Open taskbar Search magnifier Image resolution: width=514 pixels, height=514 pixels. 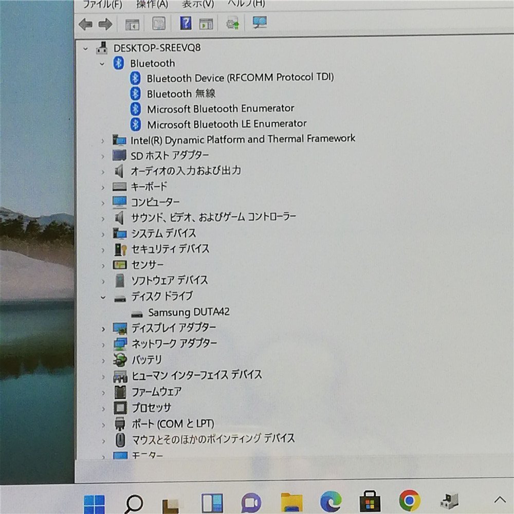coord(134,504)
